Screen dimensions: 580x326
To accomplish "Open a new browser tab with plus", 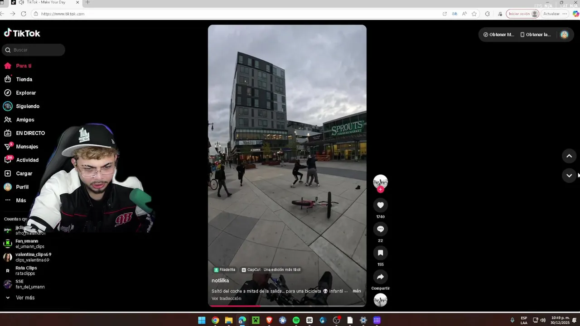I will coord(87,2).
